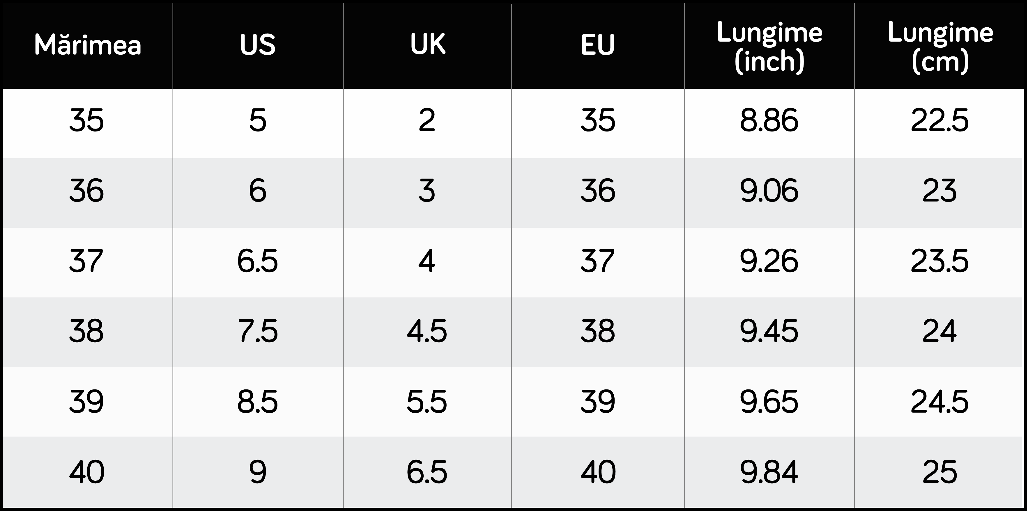Select size 39 in Mărimea column
Viewport: 1028px width, 511px height.
[x=86, y=401]
